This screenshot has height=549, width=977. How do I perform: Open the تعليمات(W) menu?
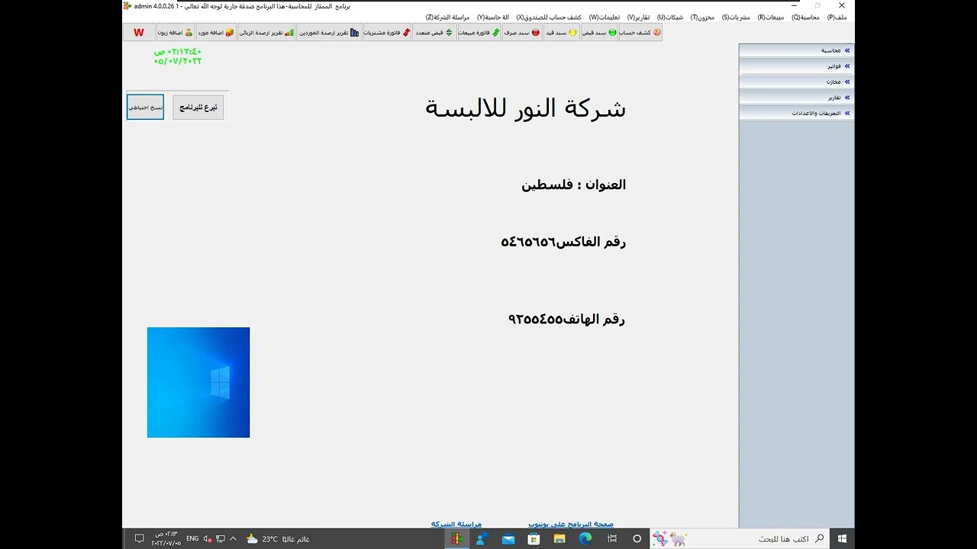point(605,17)
